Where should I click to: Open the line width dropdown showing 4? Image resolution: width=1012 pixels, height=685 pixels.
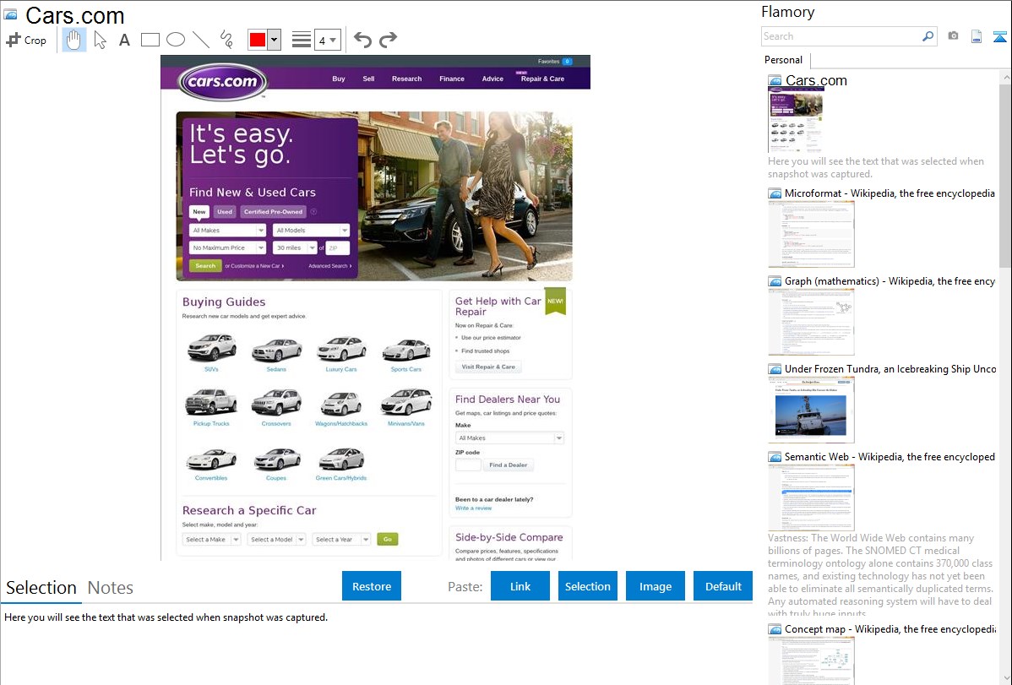coord(327,40)
